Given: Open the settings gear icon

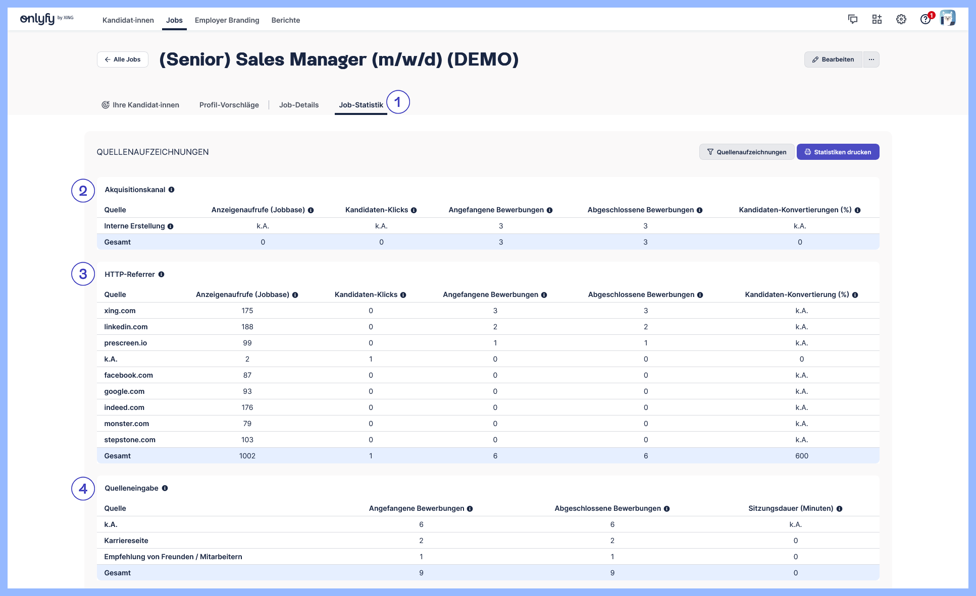Looking at the screenshot, I should click(901, 19).
